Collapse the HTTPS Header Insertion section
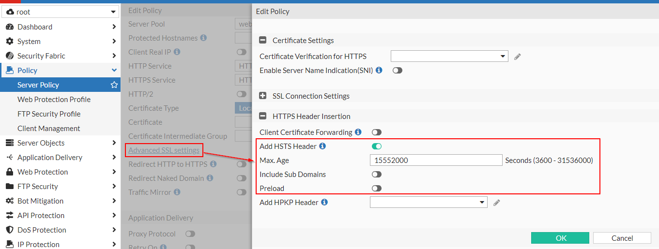 coord(263,117)
